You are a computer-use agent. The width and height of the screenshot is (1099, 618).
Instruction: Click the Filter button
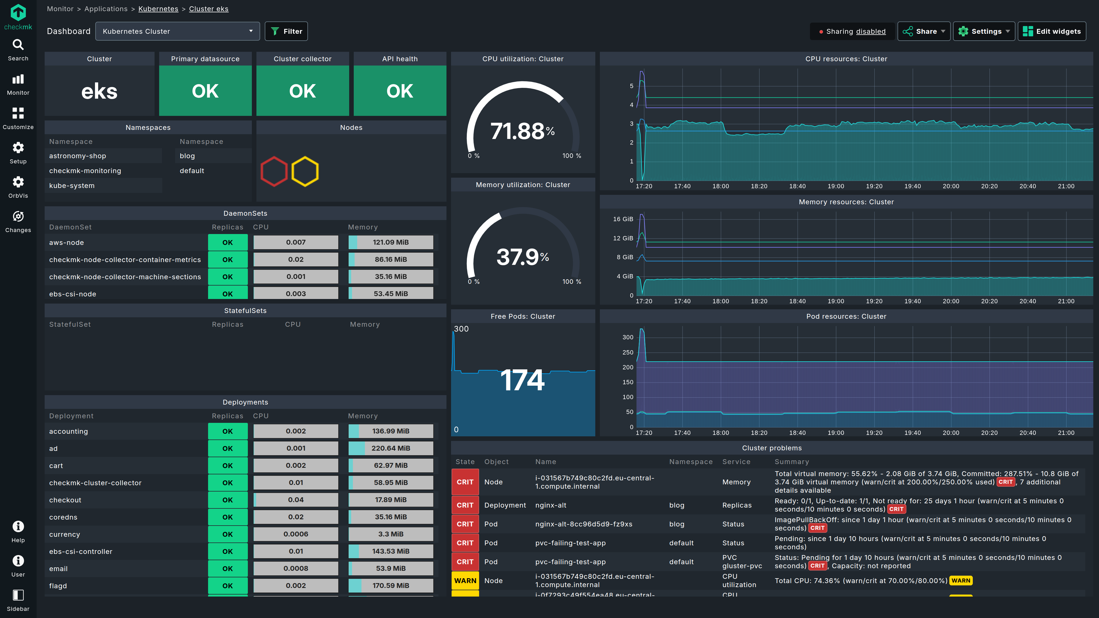point(286,31)
